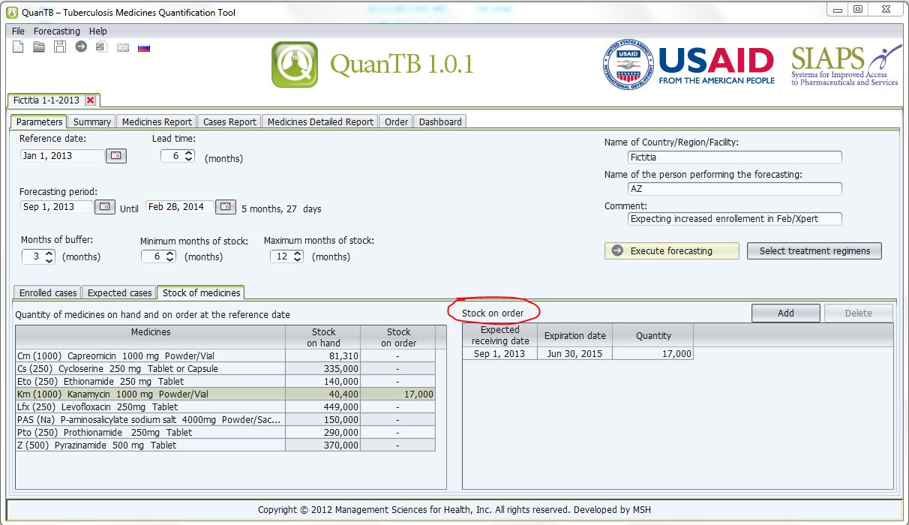909x525 pixels.
Task: Add a new stock on order entry
Action: 786,313
